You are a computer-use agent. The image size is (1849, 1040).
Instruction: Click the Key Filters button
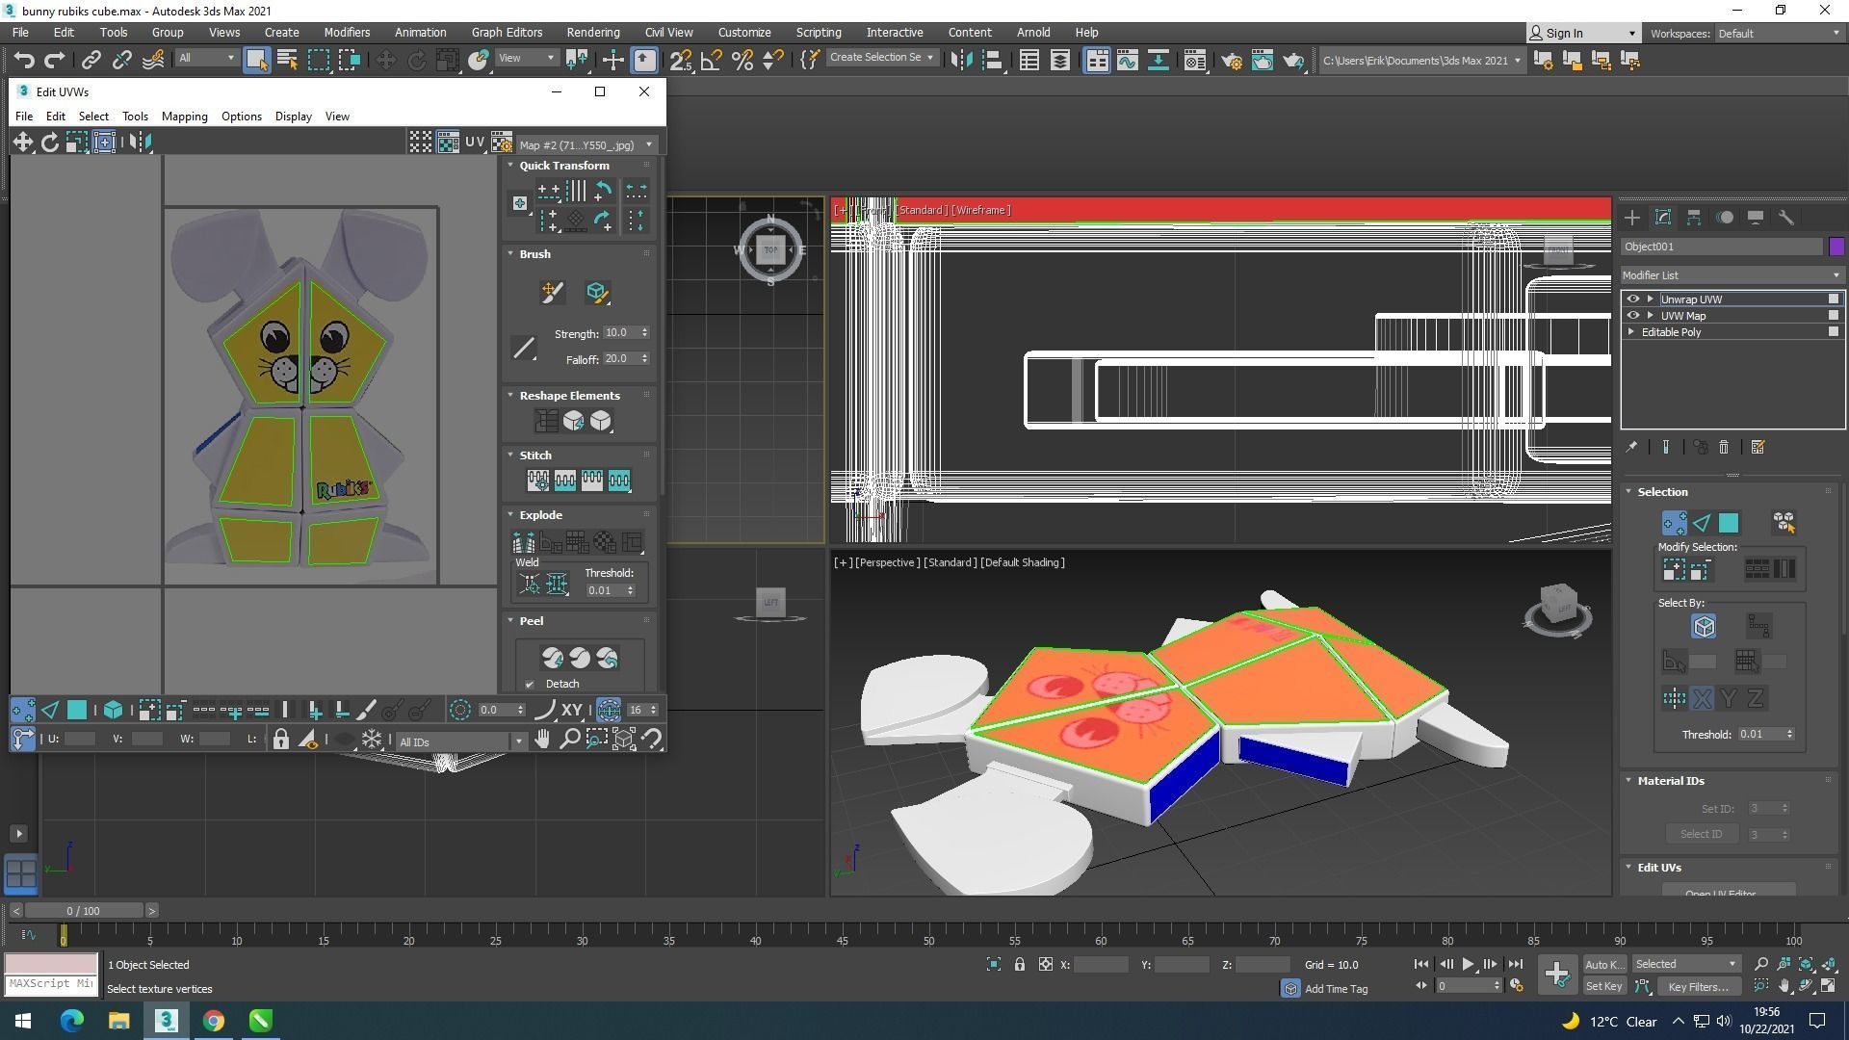pos(1698,986)
